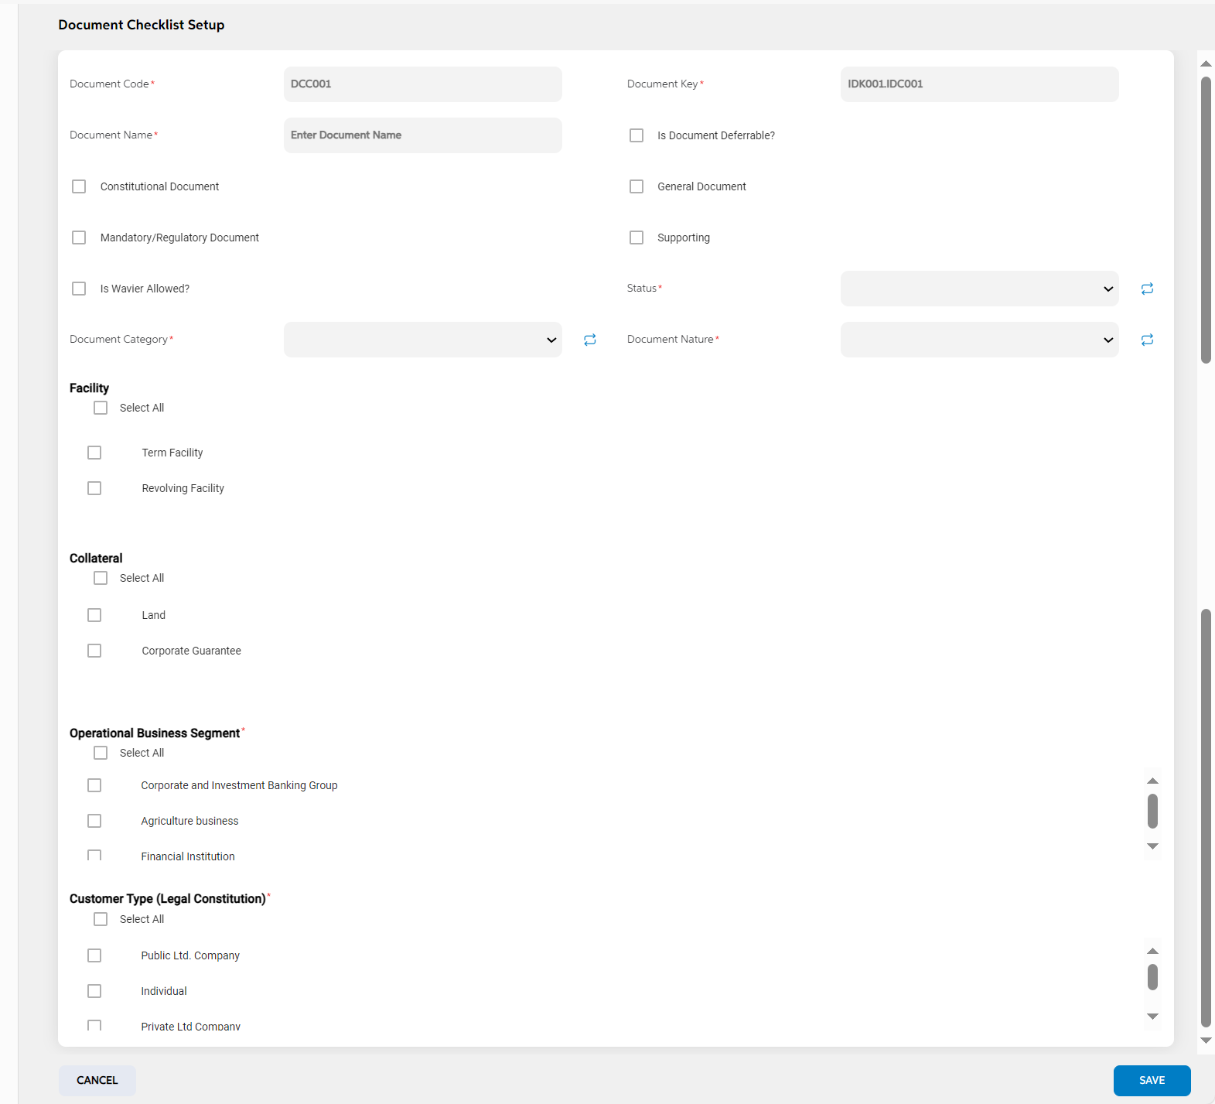Viewport: 1215px width, 1104px height.
Task: Tick the Individual customer type checkbox
Action: point(94,991)
